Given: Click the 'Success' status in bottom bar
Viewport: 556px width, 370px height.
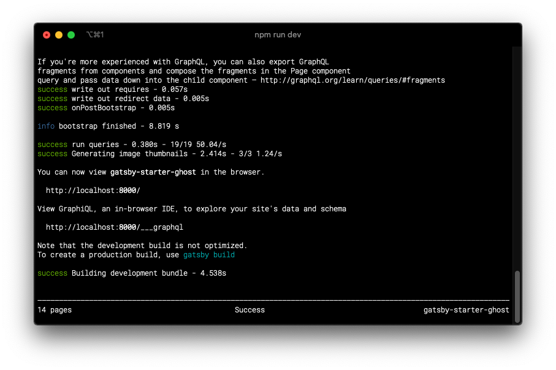Looking at the screenshot, I should coord(249,310).
